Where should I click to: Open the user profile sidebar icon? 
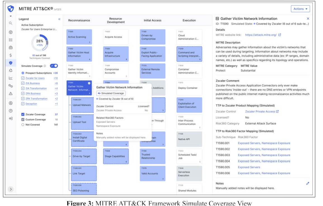point(11,103)
